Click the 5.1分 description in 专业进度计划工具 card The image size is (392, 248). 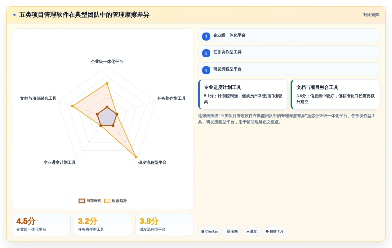[x=243, y=99]
